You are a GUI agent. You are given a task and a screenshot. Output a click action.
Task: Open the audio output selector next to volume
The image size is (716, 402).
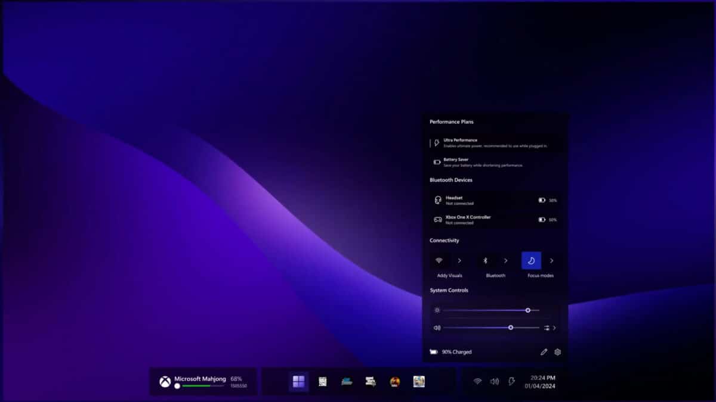[547, 328]
